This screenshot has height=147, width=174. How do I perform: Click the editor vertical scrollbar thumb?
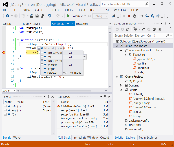tap(110, 47)
